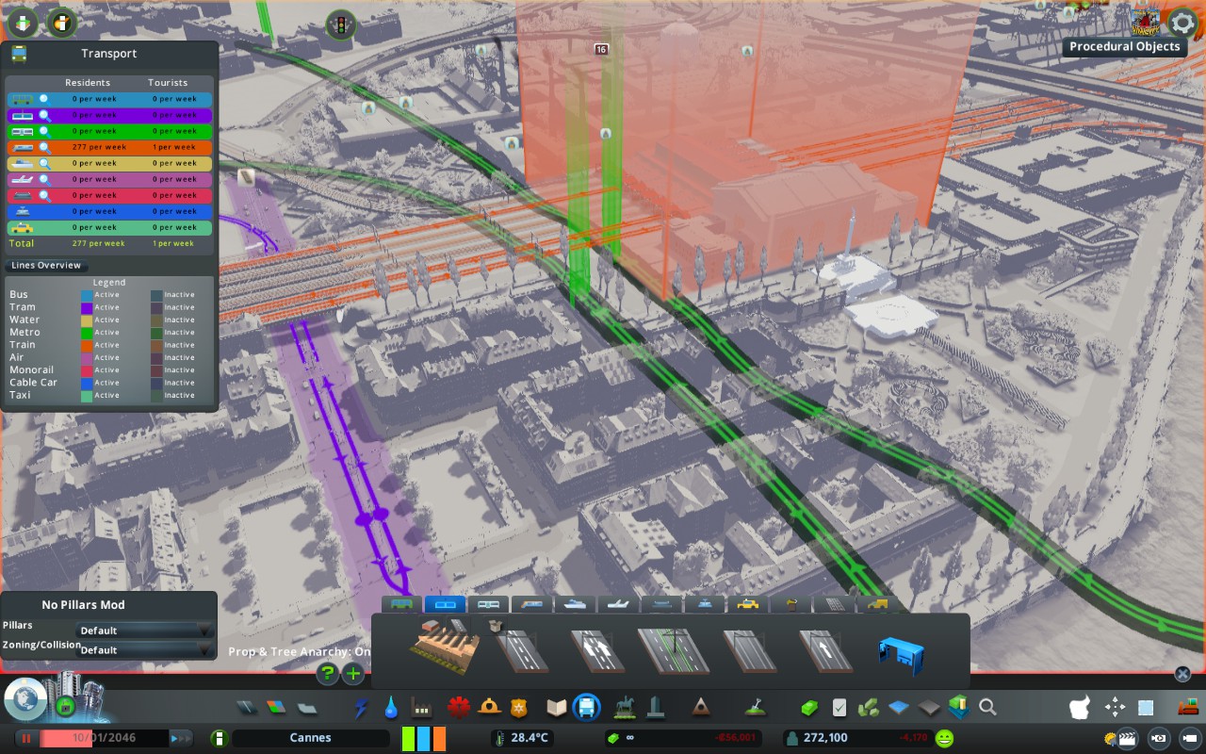The width and height of the screenshot is (1206, 754).
Task: Open the Districts tool
Action: pos(307,707)
